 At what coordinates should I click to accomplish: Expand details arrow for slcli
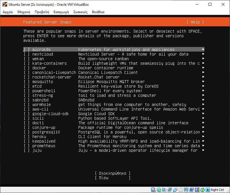(203, 118)
